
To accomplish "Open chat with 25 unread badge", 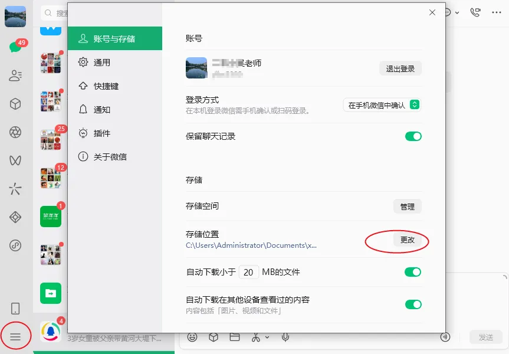I will [x=51, y=139].
